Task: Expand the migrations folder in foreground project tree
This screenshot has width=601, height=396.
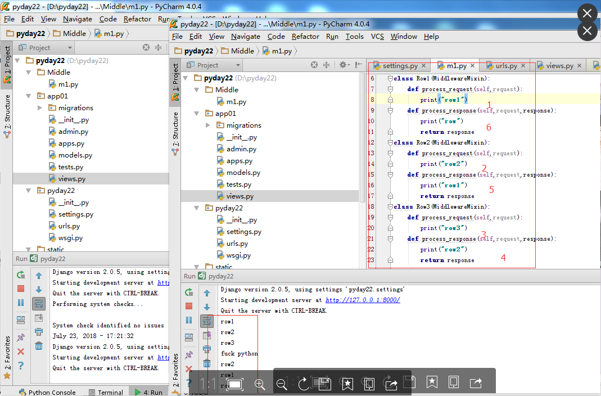Action: point(209,125)
